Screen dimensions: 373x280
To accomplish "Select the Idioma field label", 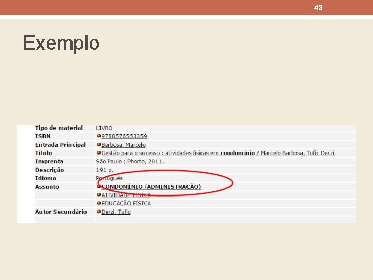I will coord(46,178).
